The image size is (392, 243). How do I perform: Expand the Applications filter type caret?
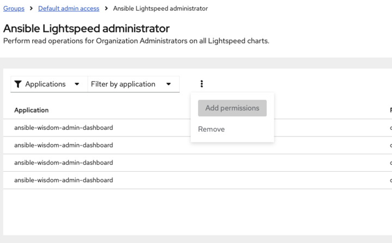click(x=77, y=84)
